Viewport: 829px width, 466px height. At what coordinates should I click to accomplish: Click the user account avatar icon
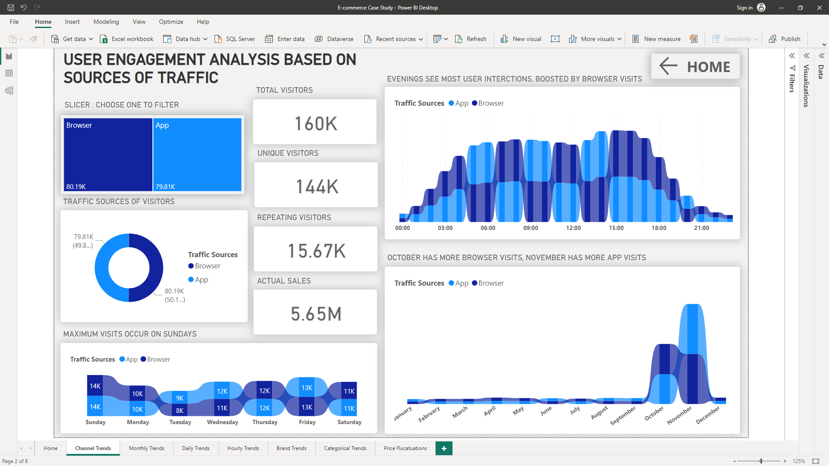click(762, 7)
